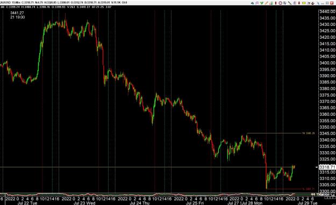The width and height of the screenshot is (336, 205).
Task: Click the horizontal lines study icon
Action: point(295,3)
